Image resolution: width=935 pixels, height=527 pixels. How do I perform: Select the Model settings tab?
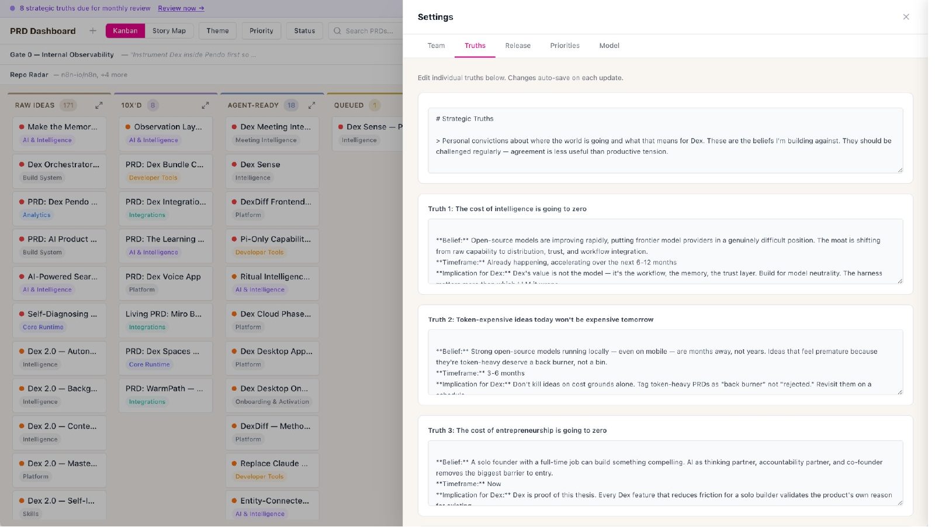coord(609,46)
